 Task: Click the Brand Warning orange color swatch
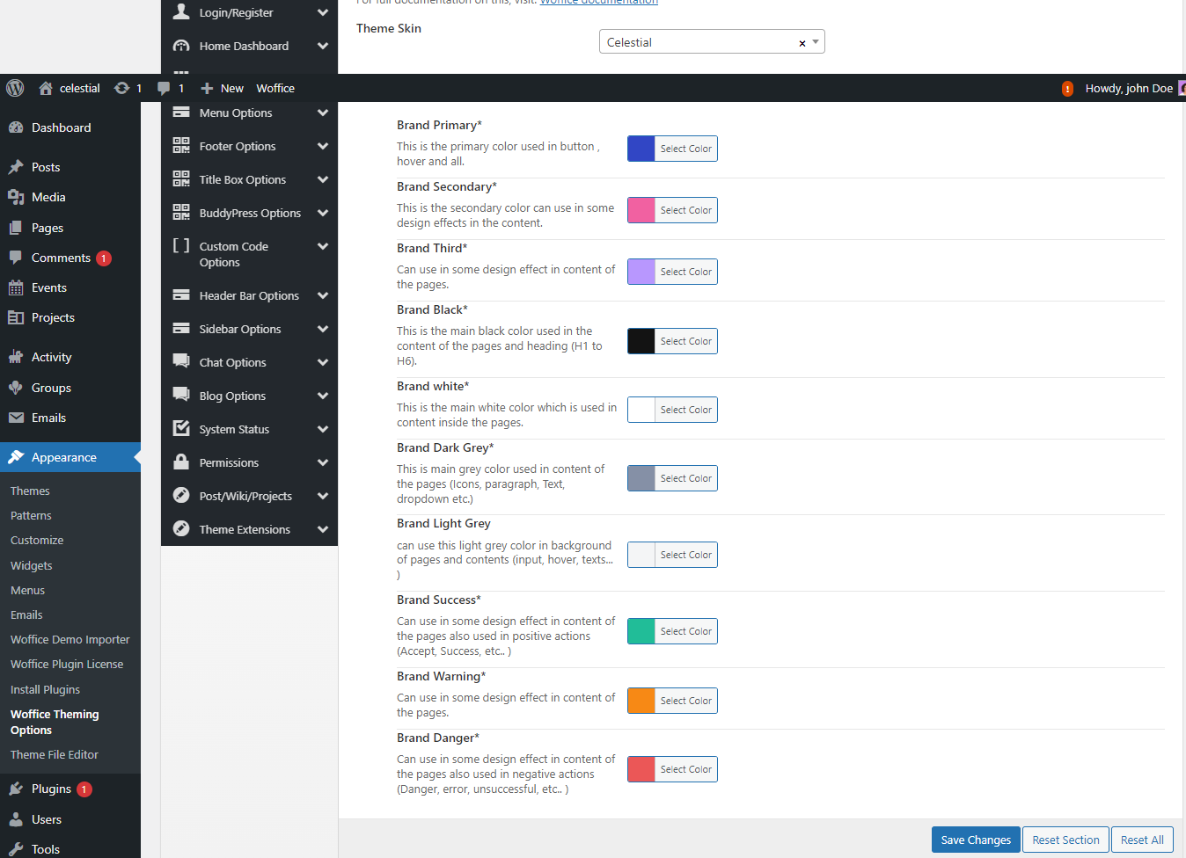coord(641,701)
